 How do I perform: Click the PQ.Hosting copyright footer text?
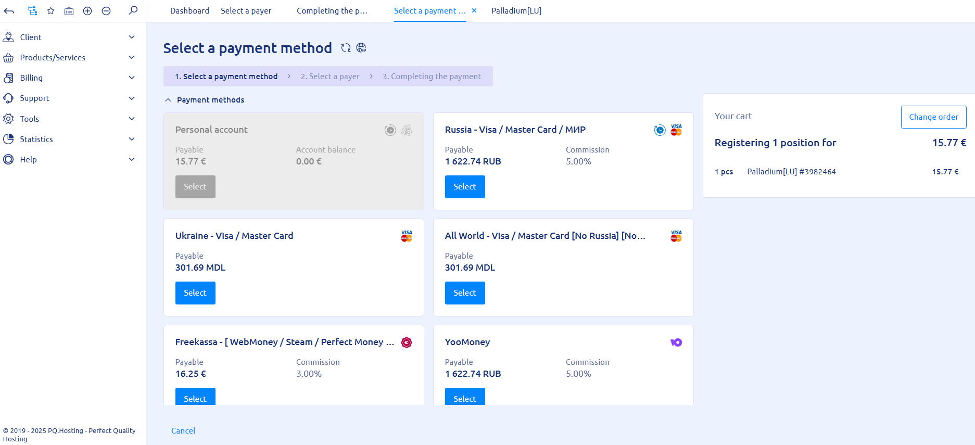[69, 435]
